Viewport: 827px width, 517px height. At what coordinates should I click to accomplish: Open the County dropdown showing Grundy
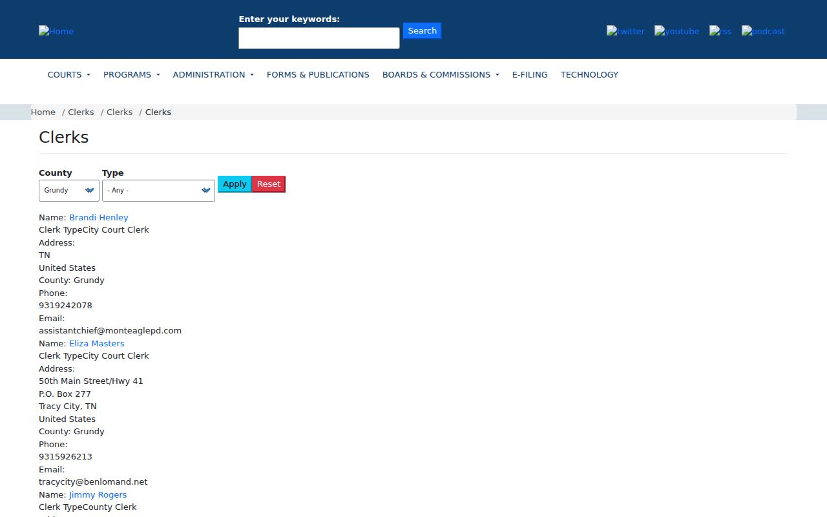69,191
